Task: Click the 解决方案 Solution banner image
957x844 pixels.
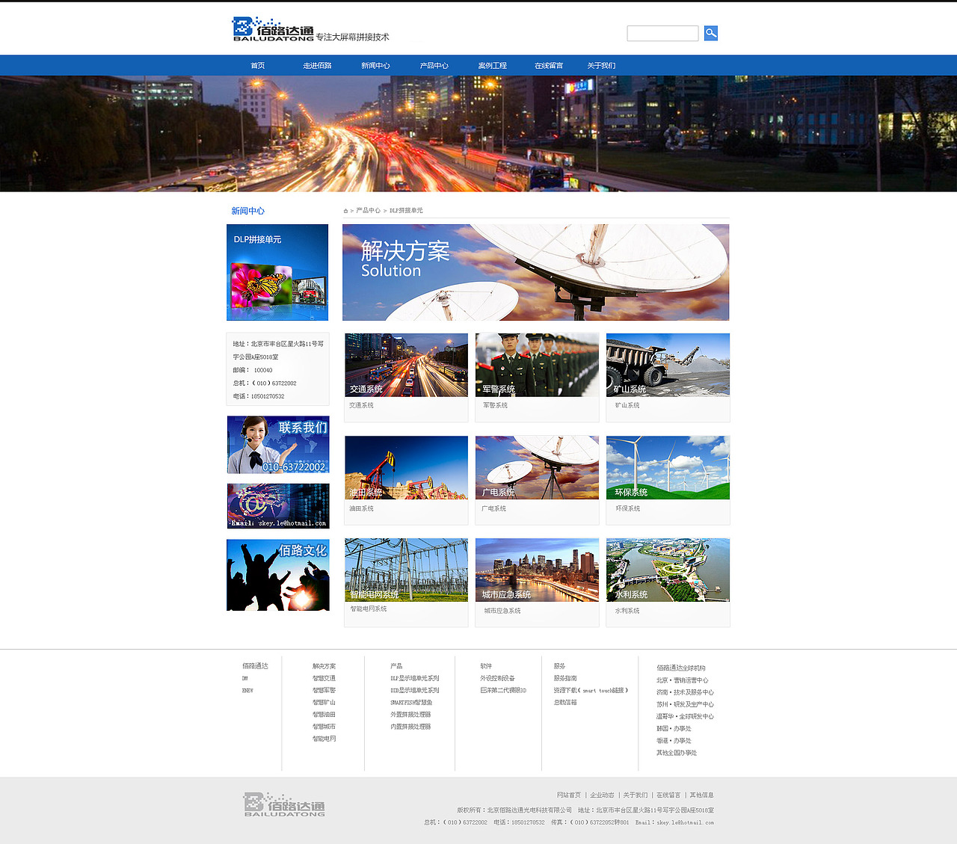Action: point(535,272)
